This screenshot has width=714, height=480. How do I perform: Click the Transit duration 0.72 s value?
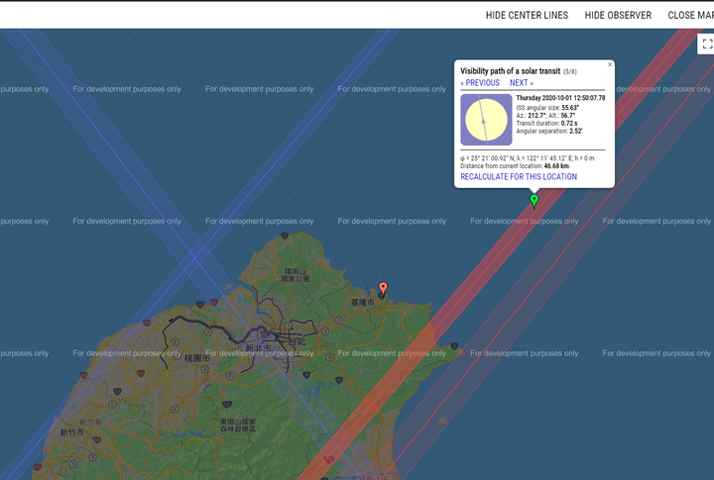(569, 124)
